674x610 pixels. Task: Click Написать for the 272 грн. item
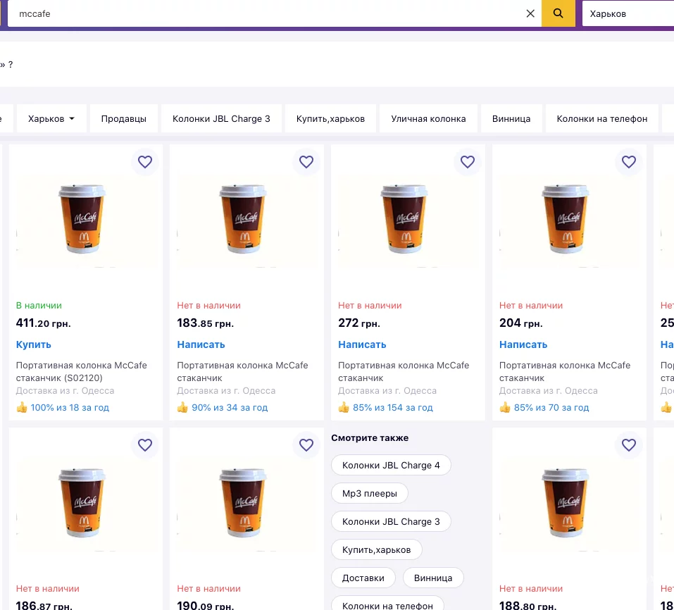click(x=362, y=344)
